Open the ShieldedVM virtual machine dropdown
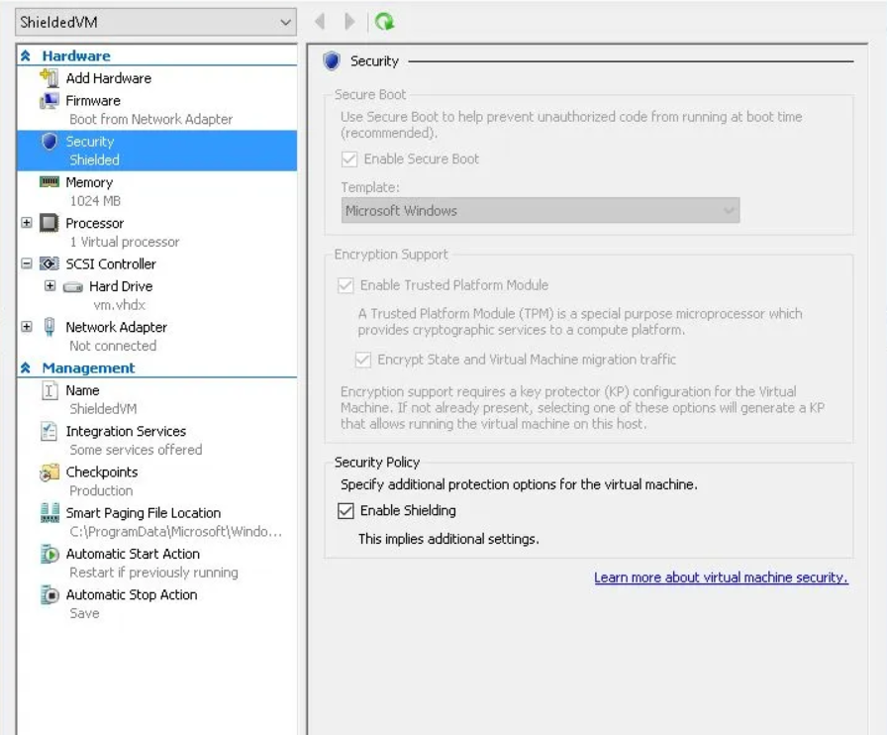Viewport: 887px width, 735px height. pyautogui.click(x=285, y=22)
